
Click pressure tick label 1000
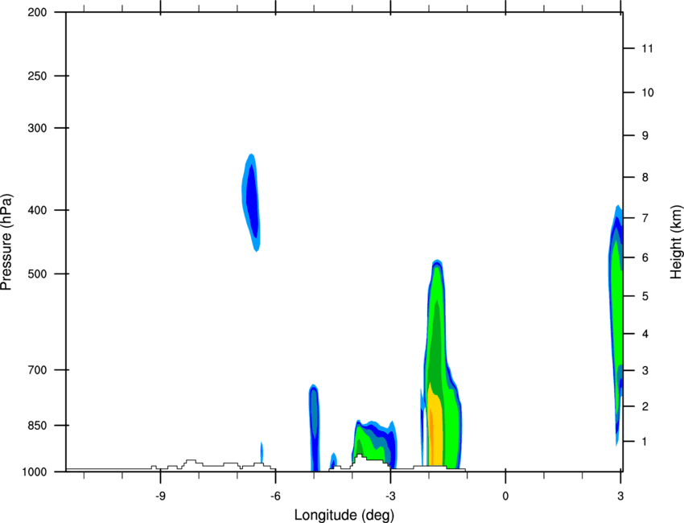[x=34, y=472]
